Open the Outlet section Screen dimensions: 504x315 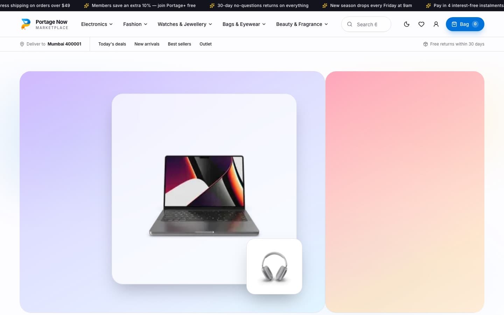pyautogui.click(x=205, y=44)
